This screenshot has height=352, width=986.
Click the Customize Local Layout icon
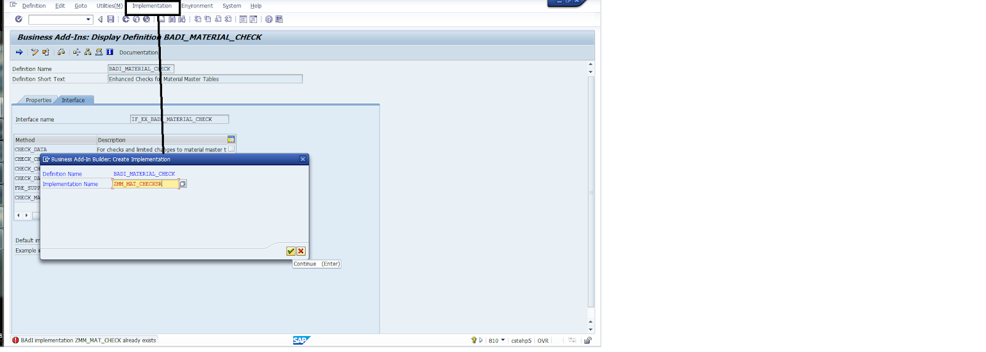pyautogui.click(x=279, y=19)
